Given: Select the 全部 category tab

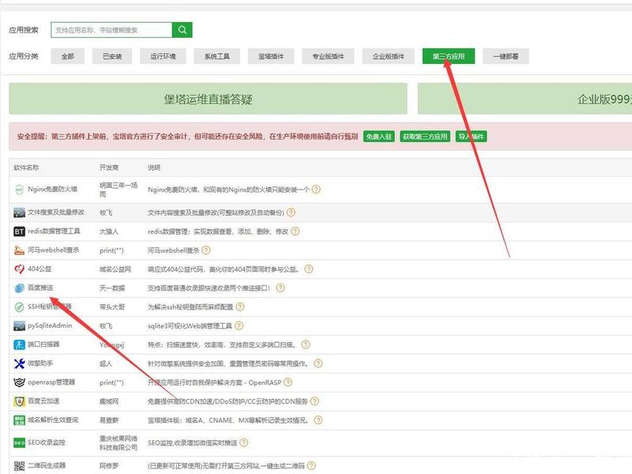Looking at the screenshot, I should [x=68, y=56].
